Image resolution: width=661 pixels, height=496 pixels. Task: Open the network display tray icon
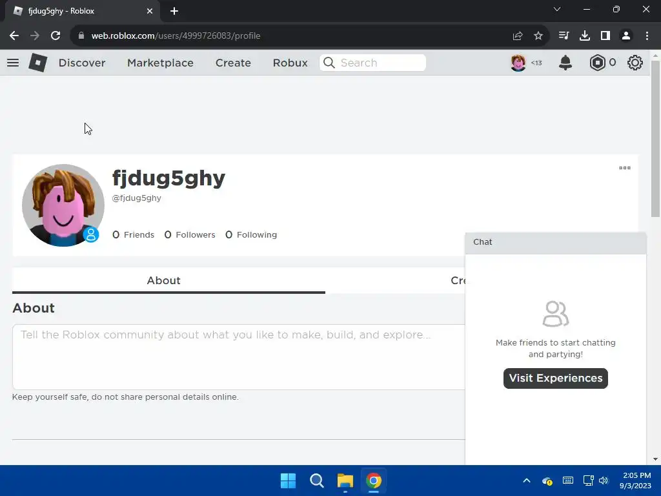click(x=589, y=480)
